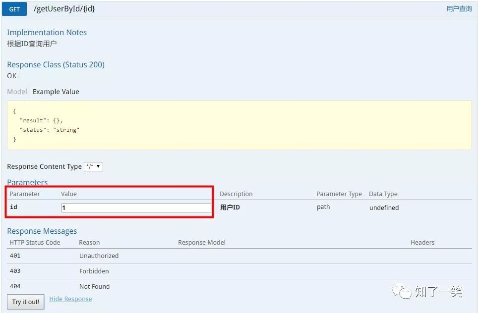The image size is (478, 313).
Task: Click the Hide Response link
Action: (x=70, y=299)
